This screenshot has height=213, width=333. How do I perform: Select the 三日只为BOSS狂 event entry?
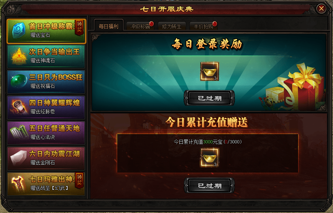click(46, 82)
